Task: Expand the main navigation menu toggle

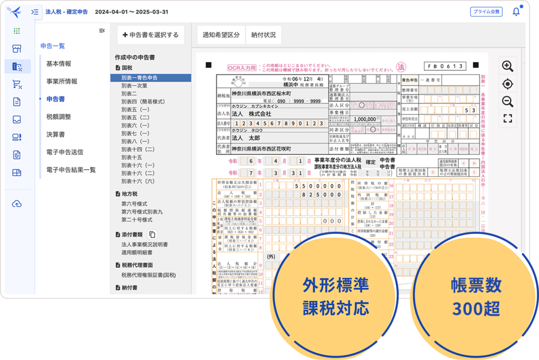Action: (x=35, y=11)
